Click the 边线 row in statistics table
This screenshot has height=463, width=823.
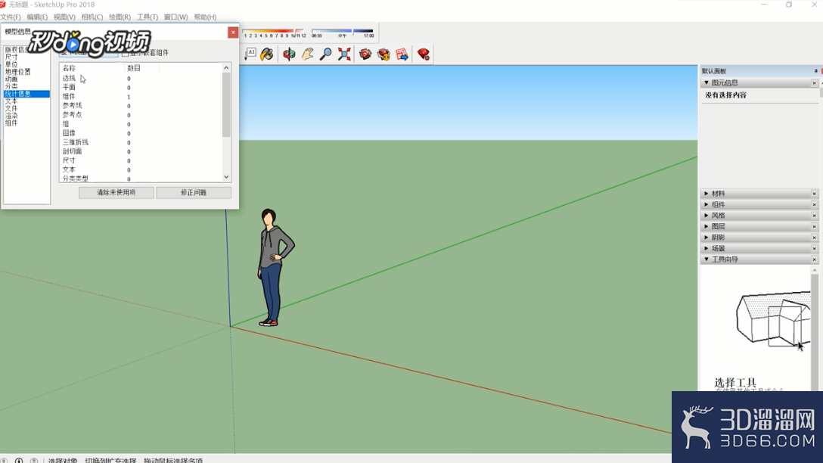tap(141, 78)
